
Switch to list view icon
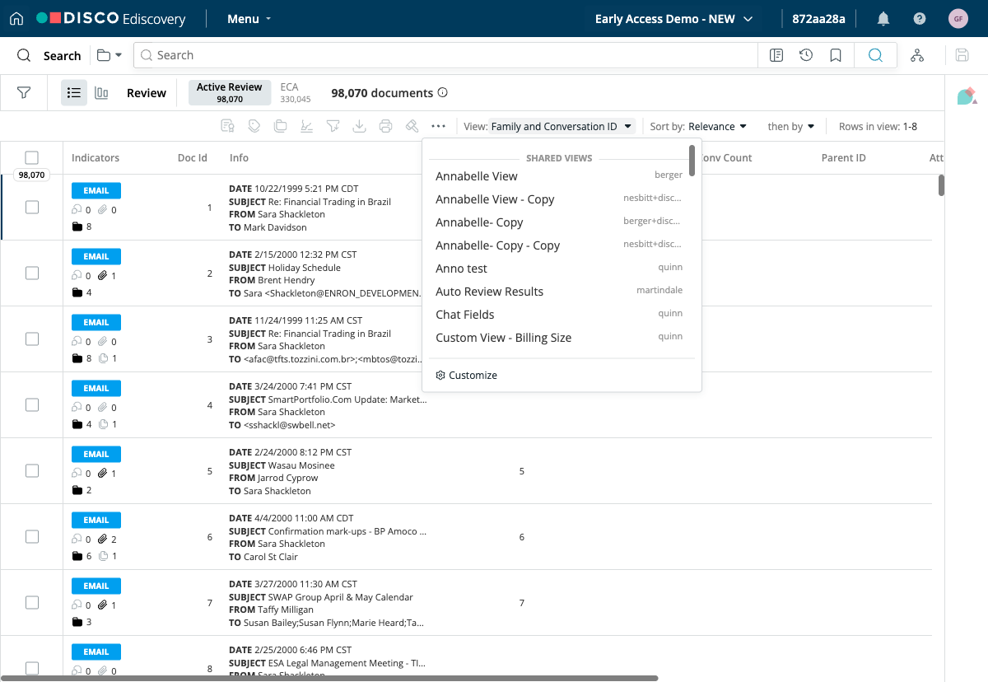pyautogui.click(x=74, y=93)
